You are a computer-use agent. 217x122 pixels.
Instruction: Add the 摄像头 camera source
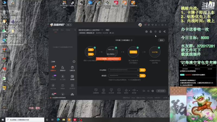104,91
